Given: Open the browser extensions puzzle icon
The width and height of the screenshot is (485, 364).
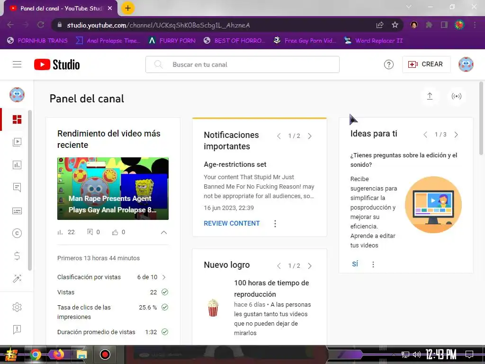Looking at the screenshot, I should coord(429,25).
